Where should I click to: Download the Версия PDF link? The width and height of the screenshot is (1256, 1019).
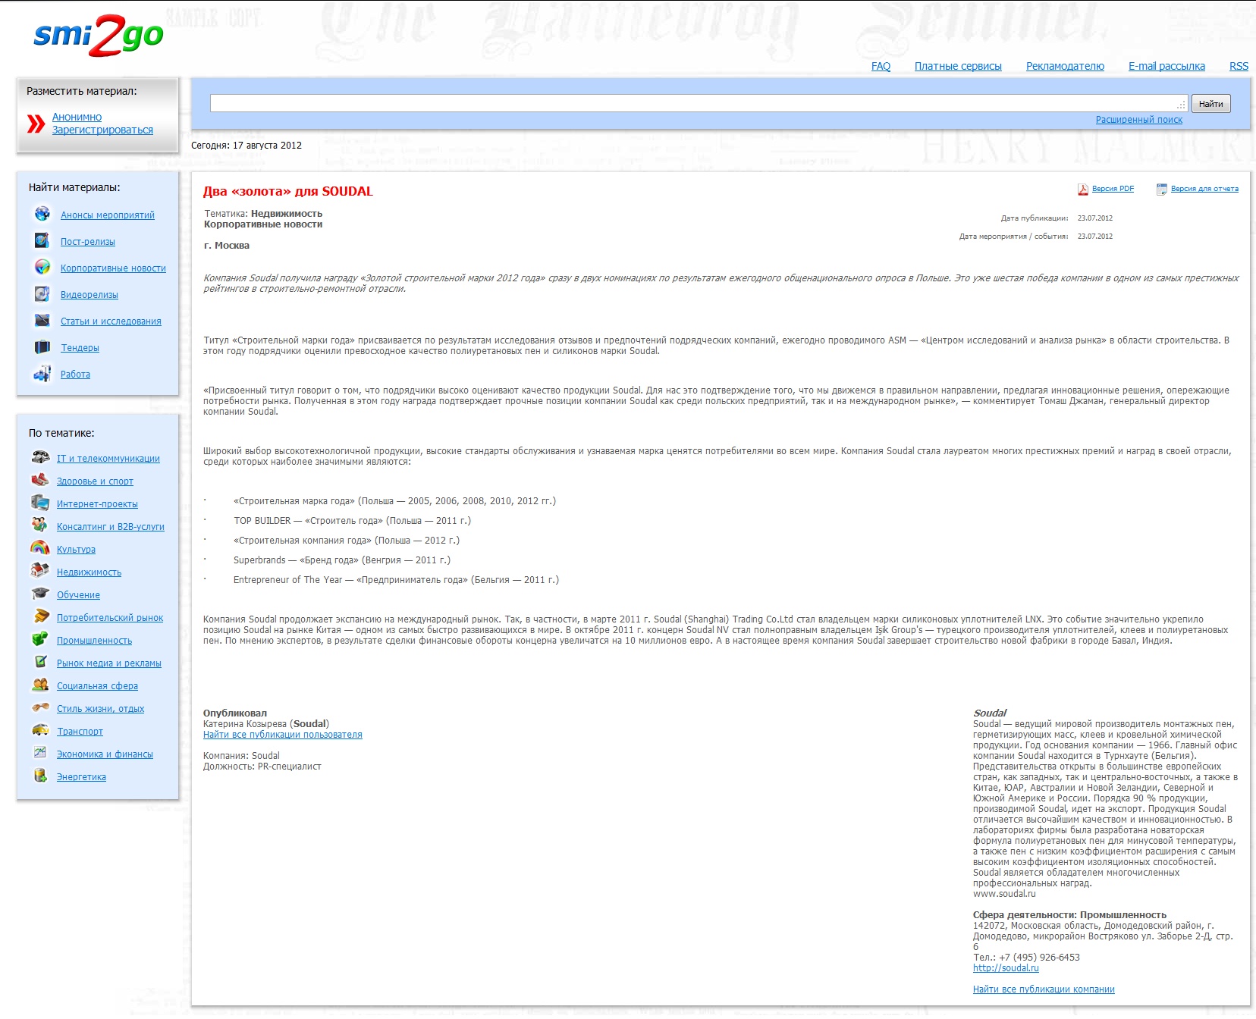point(1113,189)
